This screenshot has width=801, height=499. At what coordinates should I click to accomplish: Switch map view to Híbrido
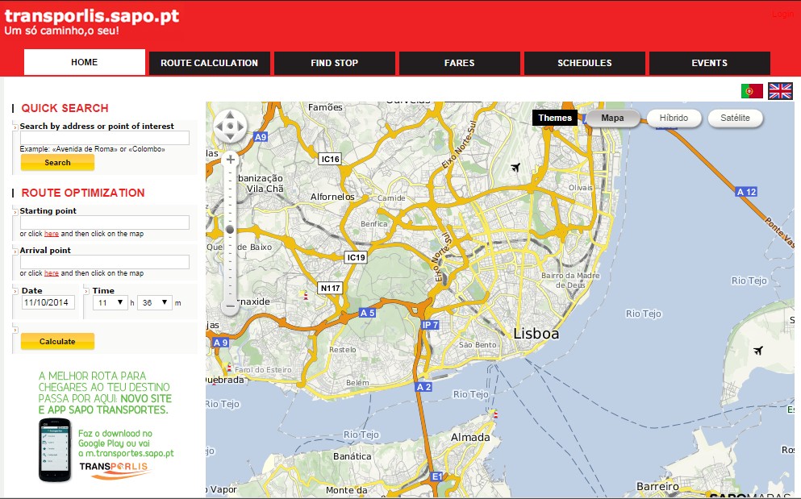pos(674,119)
